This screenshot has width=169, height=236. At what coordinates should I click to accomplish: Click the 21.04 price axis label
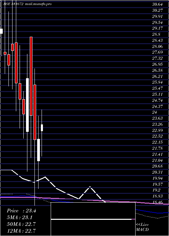pos(158,160)
